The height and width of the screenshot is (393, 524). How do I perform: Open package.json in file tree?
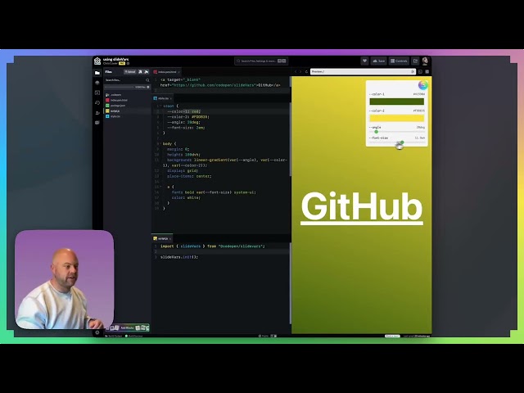(118, 106)
